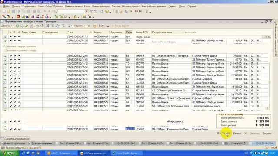Click the Save icon in main toolbar
This screenshot has width=278, height=156.
coord(13,11)
